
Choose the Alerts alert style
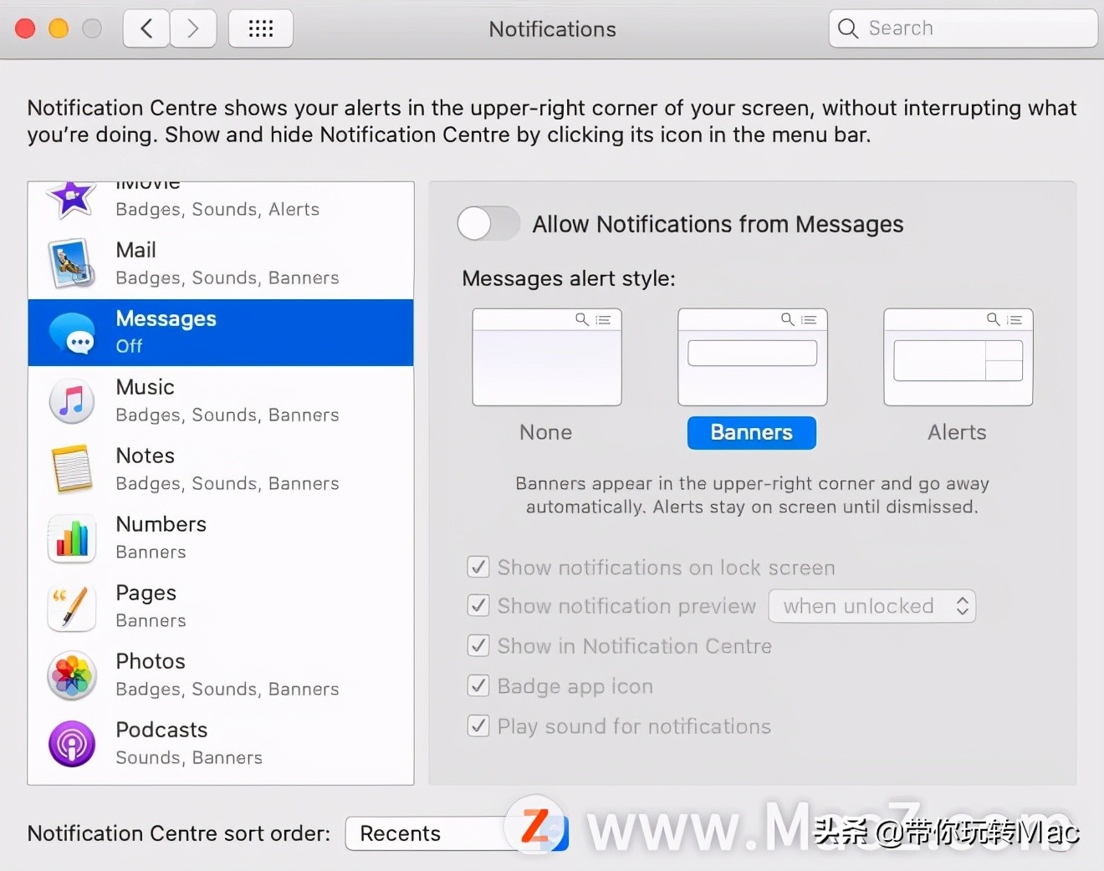point(958,357)
